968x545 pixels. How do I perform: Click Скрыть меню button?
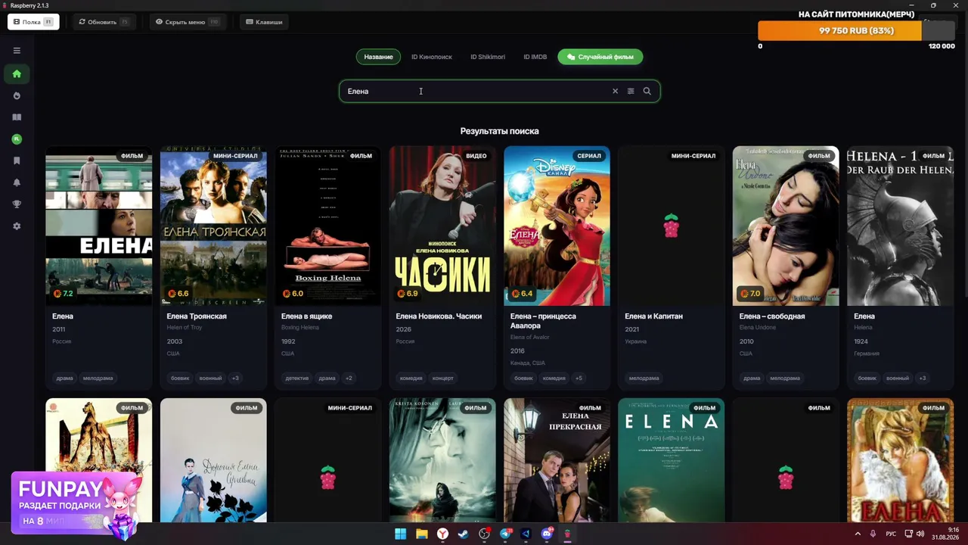tap(187, 22)
